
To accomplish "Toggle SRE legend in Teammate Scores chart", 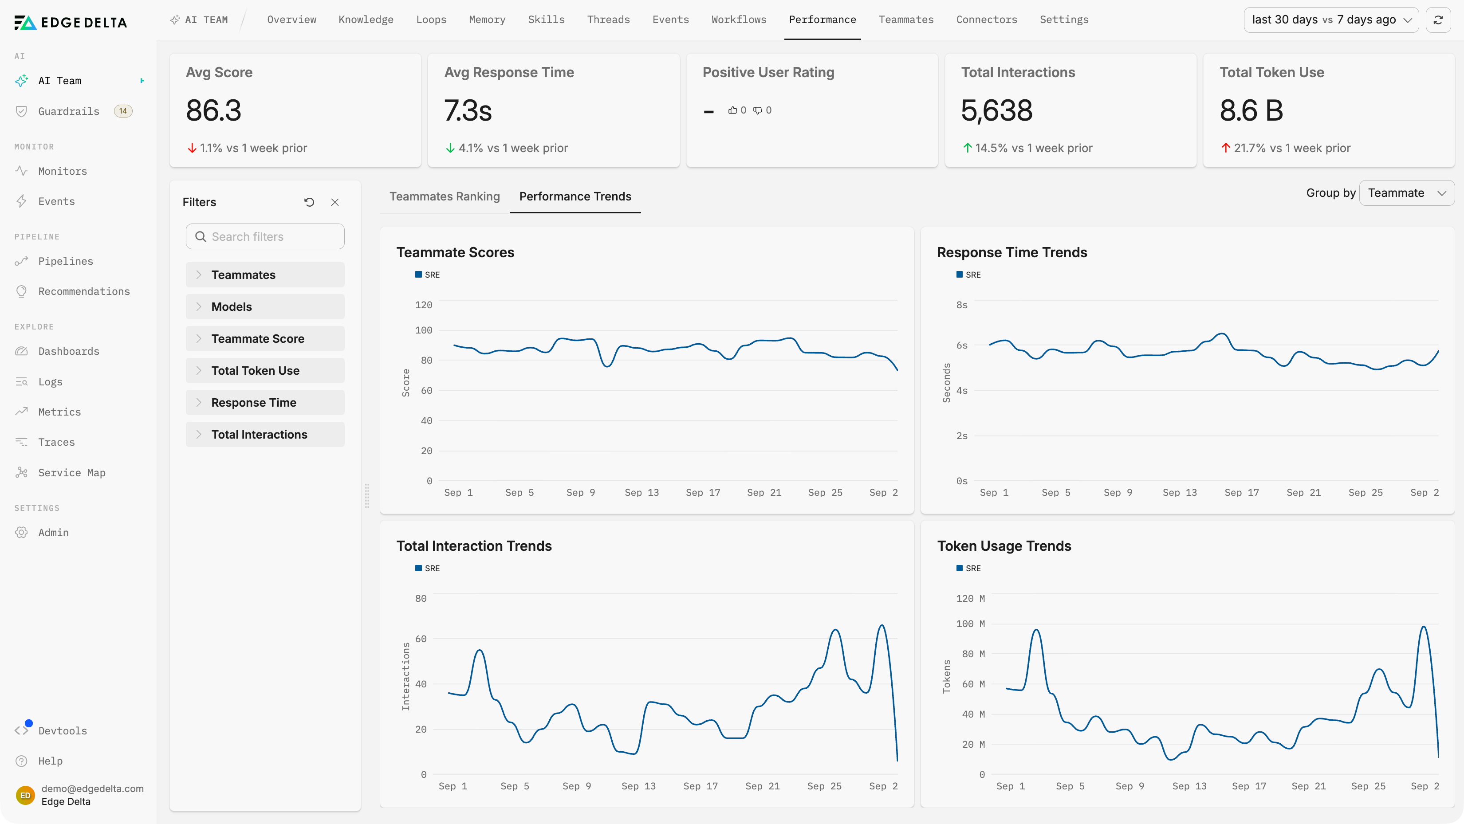I will [427, 275].
